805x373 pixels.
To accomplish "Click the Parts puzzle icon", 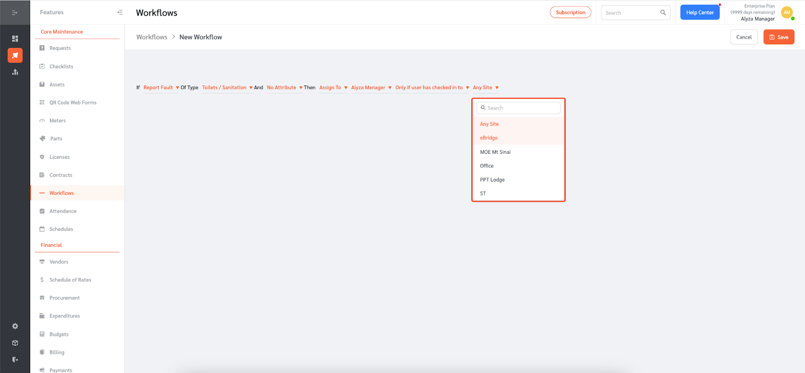I will [x=42, y=139].
